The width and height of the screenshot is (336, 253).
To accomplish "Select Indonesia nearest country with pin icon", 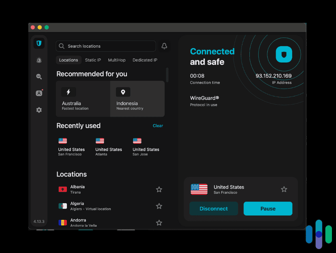I will 137,98.
